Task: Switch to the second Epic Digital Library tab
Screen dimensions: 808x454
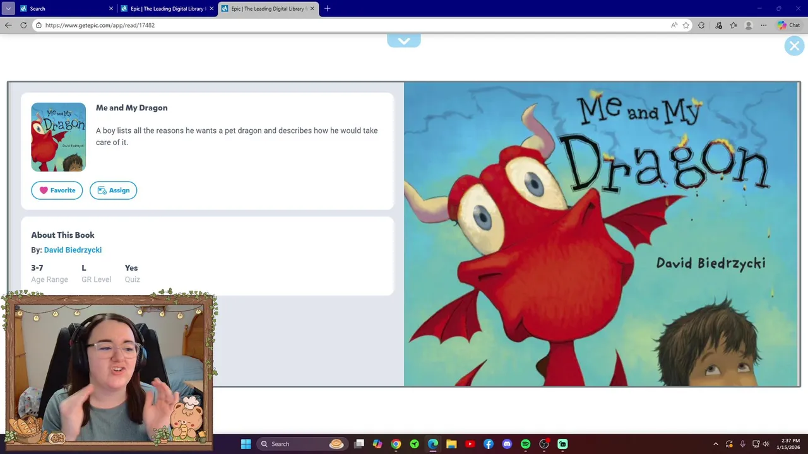Action: coord(167,9)
